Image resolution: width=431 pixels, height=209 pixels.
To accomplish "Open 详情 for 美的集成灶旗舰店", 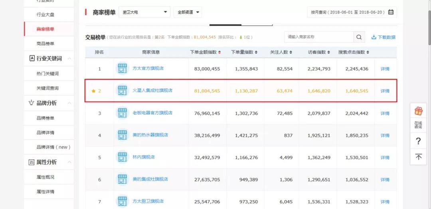I will (385, 179).
